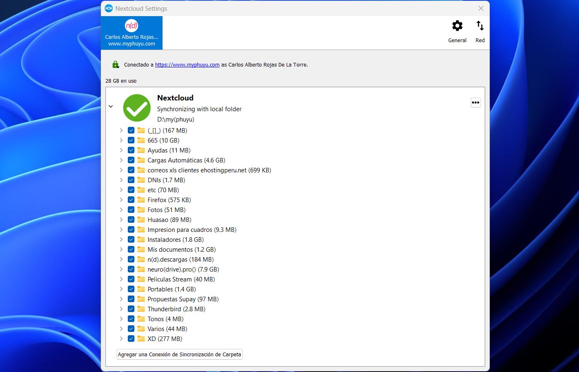Click the folder icon for Fotos

coord(141,210)
